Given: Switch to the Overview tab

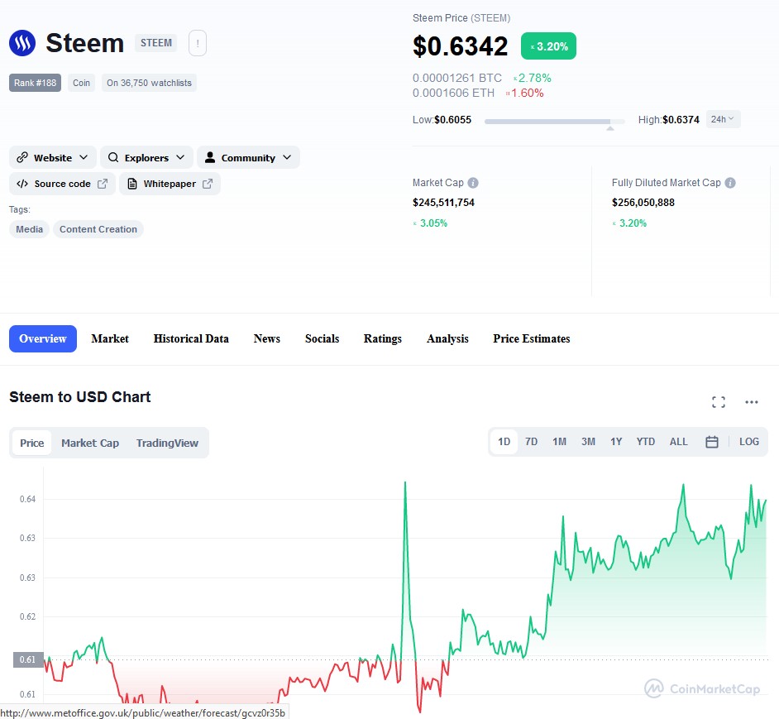Looking at the screenshot, I should (x=43, y=338).
